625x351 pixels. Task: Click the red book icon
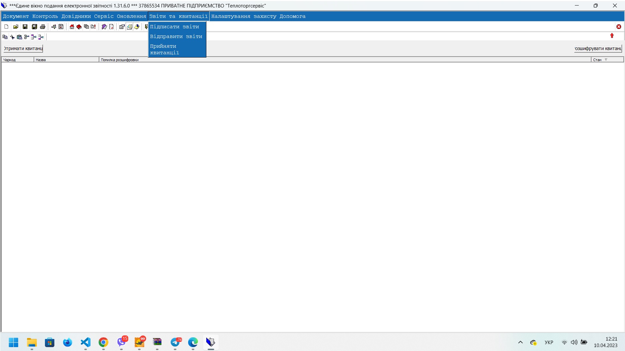79,27
